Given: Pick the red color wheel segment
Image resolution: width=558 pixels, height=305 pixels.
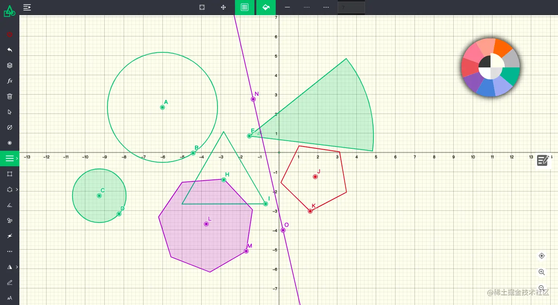Looking at the screenshot, I should tap(470, 67).
